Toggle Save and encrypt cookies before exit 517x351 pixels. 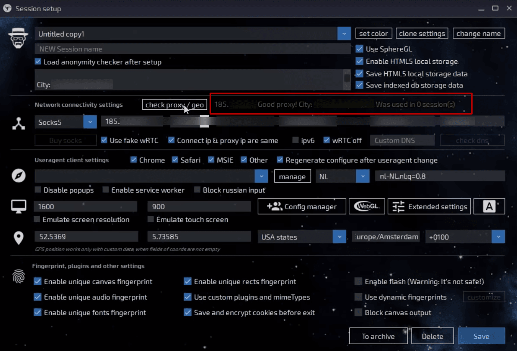pos(188,312)
